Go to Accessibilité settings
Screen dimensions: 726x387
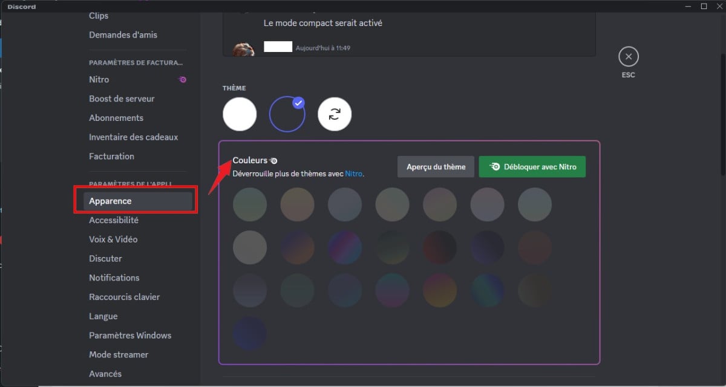[x=114, y=220]
